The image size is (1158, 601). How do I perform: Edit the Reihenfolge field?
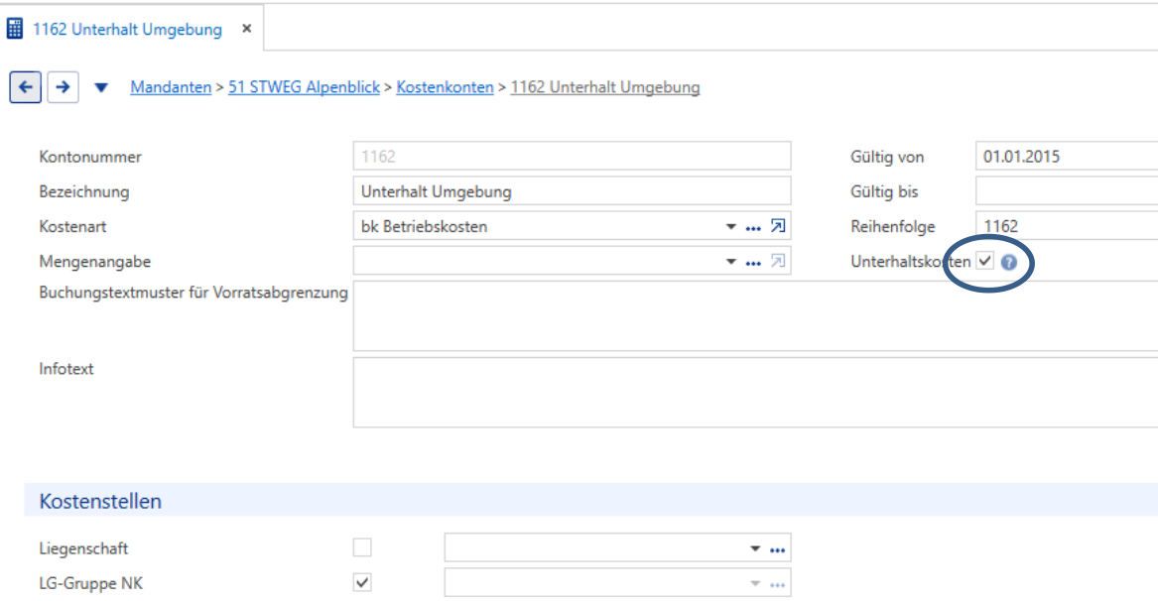pos(1067,226)
